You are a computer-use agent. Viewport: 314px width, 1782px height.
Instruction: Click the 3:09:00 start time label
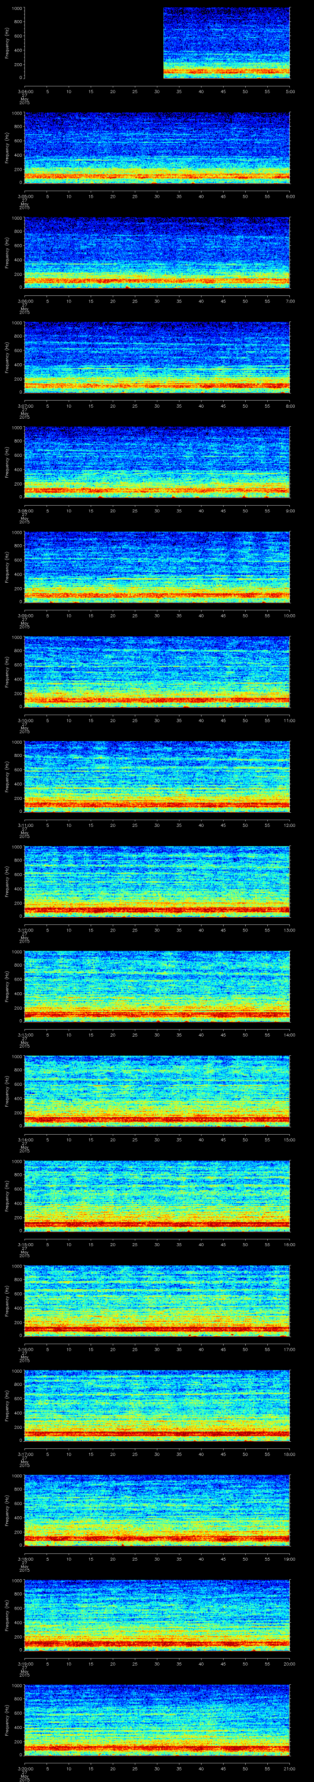coord(25,616)
